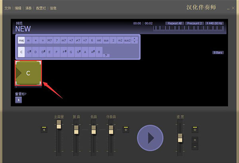Change the Repeat All mode

175,23
